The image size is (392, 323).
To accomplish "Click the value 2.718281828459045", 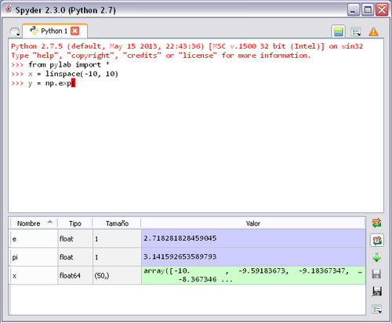I will pos(253,238).
